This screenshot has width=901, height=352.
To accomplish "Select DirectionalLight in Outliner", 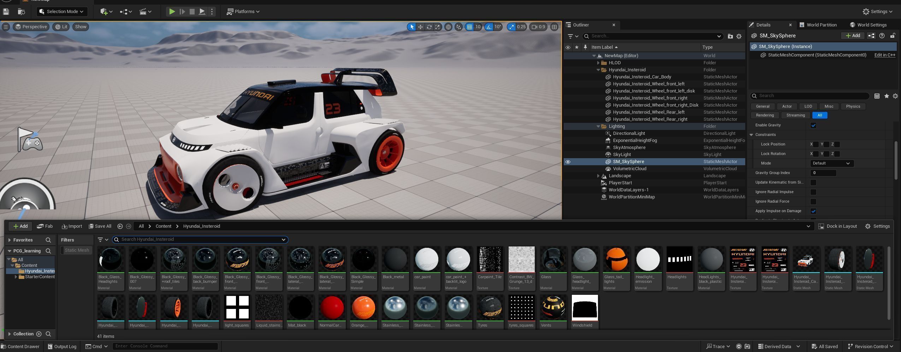I will pos(629,133).
